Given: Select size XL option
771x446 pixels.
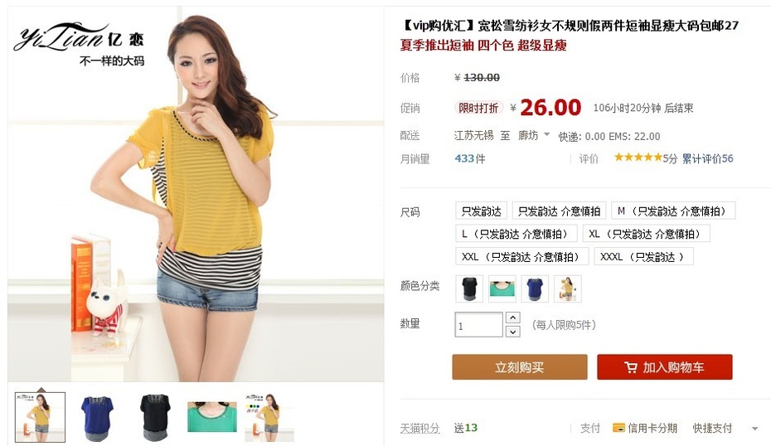Looking at the screenshot, I should [x=646, y=234].
